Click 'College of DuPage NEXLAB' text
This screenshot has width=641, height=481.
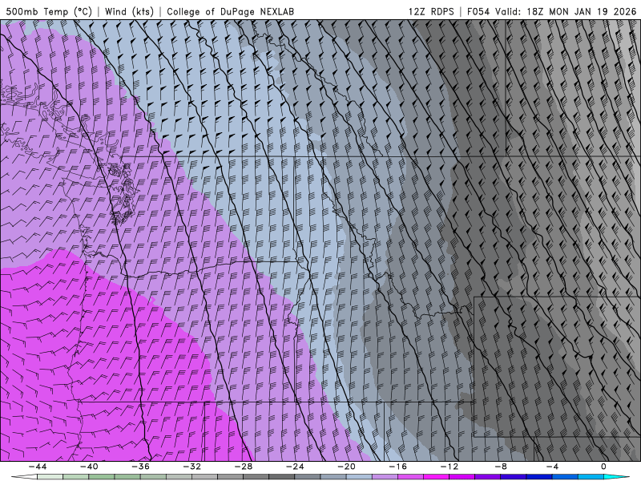[x=230, y=11]
